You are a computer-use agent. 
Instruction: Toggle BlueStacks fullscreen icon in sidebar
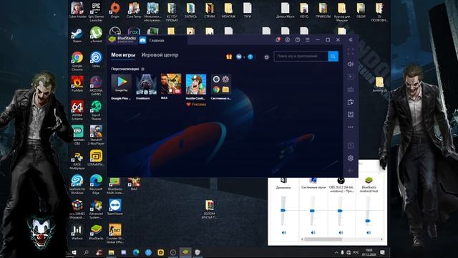(x=351, y=52)
